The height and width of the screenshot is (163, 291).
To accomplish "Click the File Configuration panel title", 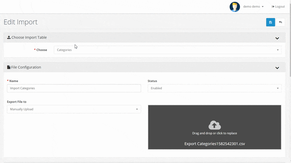I will [26, 67].
